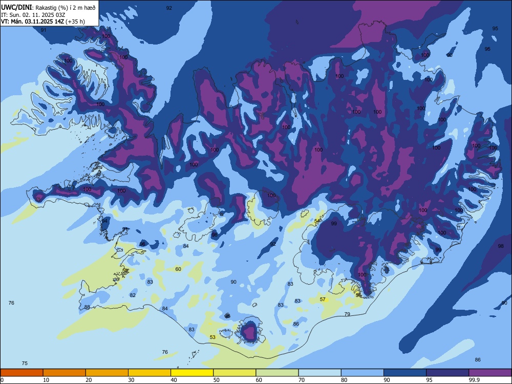
Task: Click the light blue 80–90 legend swatch
Action: coord(362,373)
